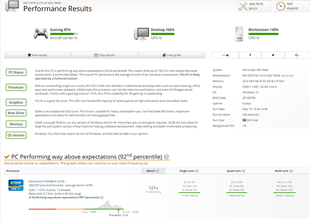Open 289,974 User benchmarks link
Image resolution: width=311 pixels, height=220 pixels.
click(60, 186)
